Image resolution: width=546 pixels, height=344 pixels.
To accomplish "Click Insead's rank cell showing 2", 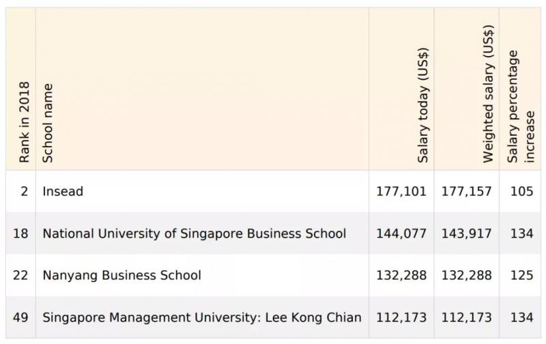I will click(25, 192).
